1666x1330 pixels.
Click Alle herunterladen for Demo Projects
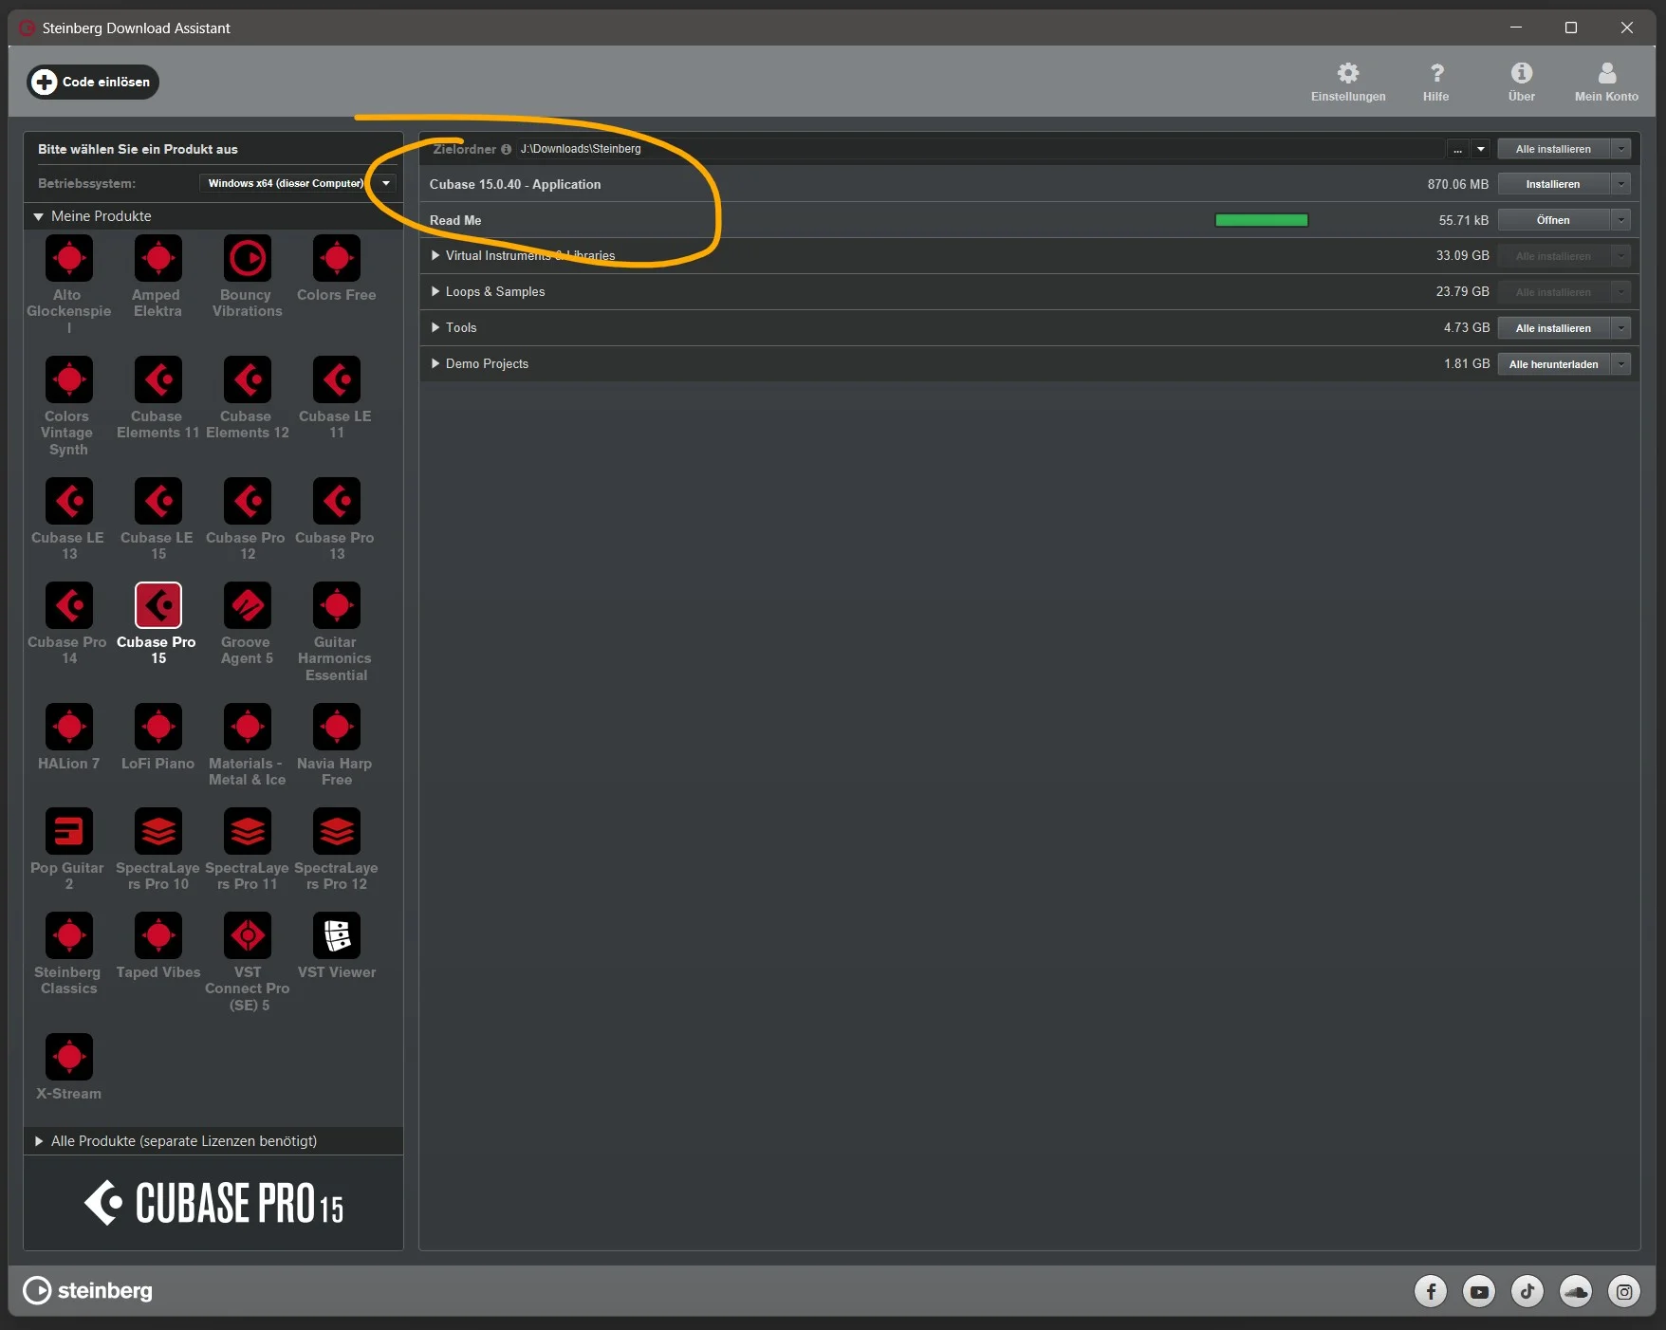click(x=1553, y=364)
